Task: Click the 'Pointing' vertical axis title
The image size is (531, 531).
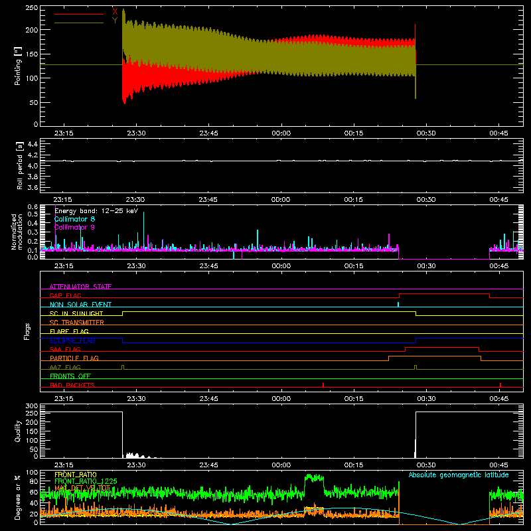Action: click(18, 66)
